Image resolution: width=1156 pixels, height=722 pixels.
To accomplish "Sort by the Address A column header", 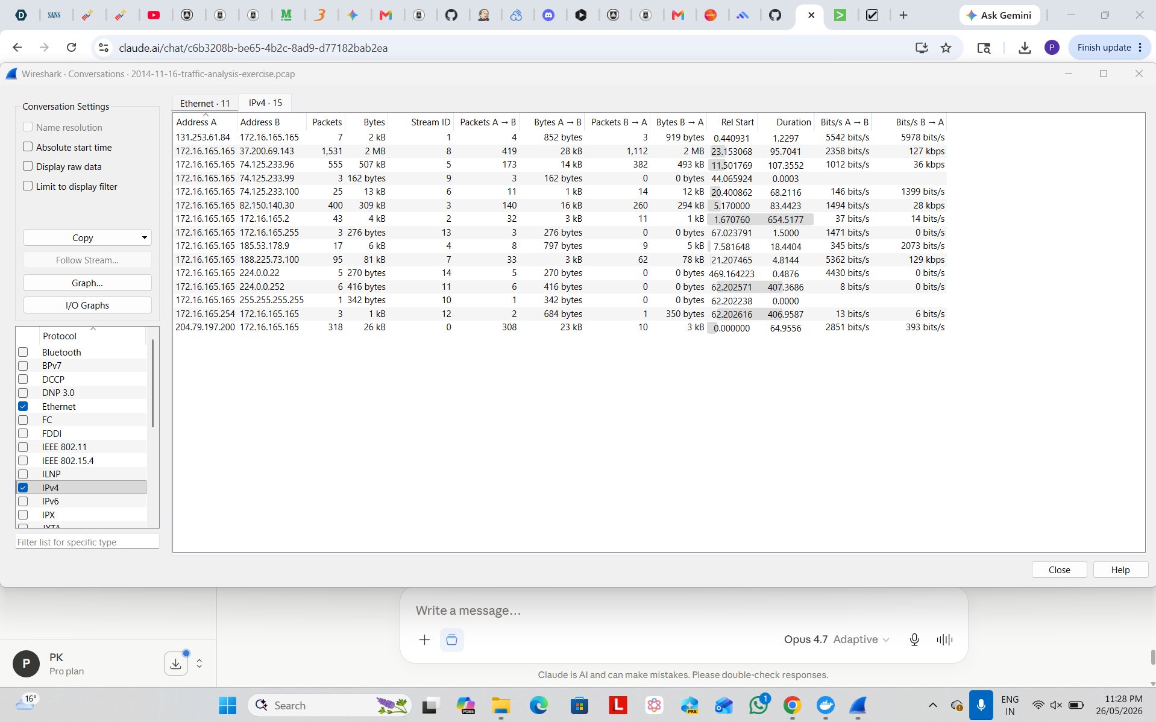I will click(204, 122).
